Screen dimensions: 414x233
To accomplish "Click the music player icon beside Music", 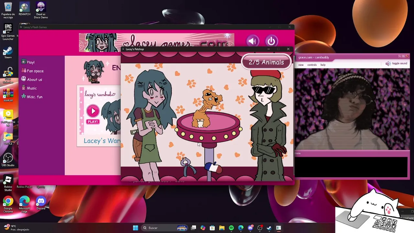I will (x=23, y=88).
